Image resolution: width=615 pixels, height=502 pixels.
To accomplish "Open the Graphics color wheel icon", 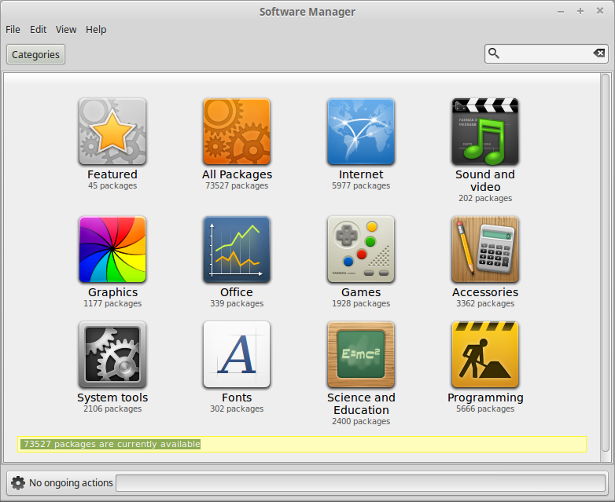I will [112, 249].
